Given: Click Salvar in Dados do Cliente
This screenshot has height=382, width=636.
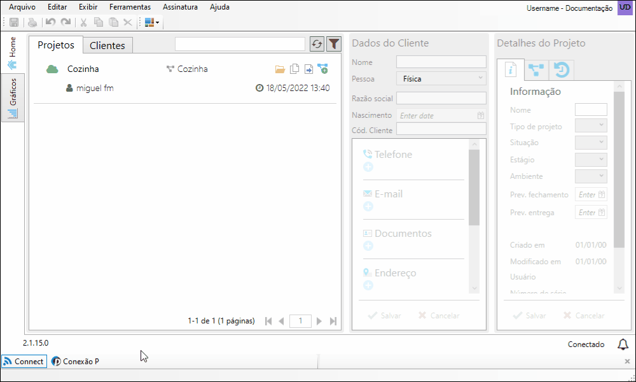Looking at the screenshot, I should [x=384, y=315].
